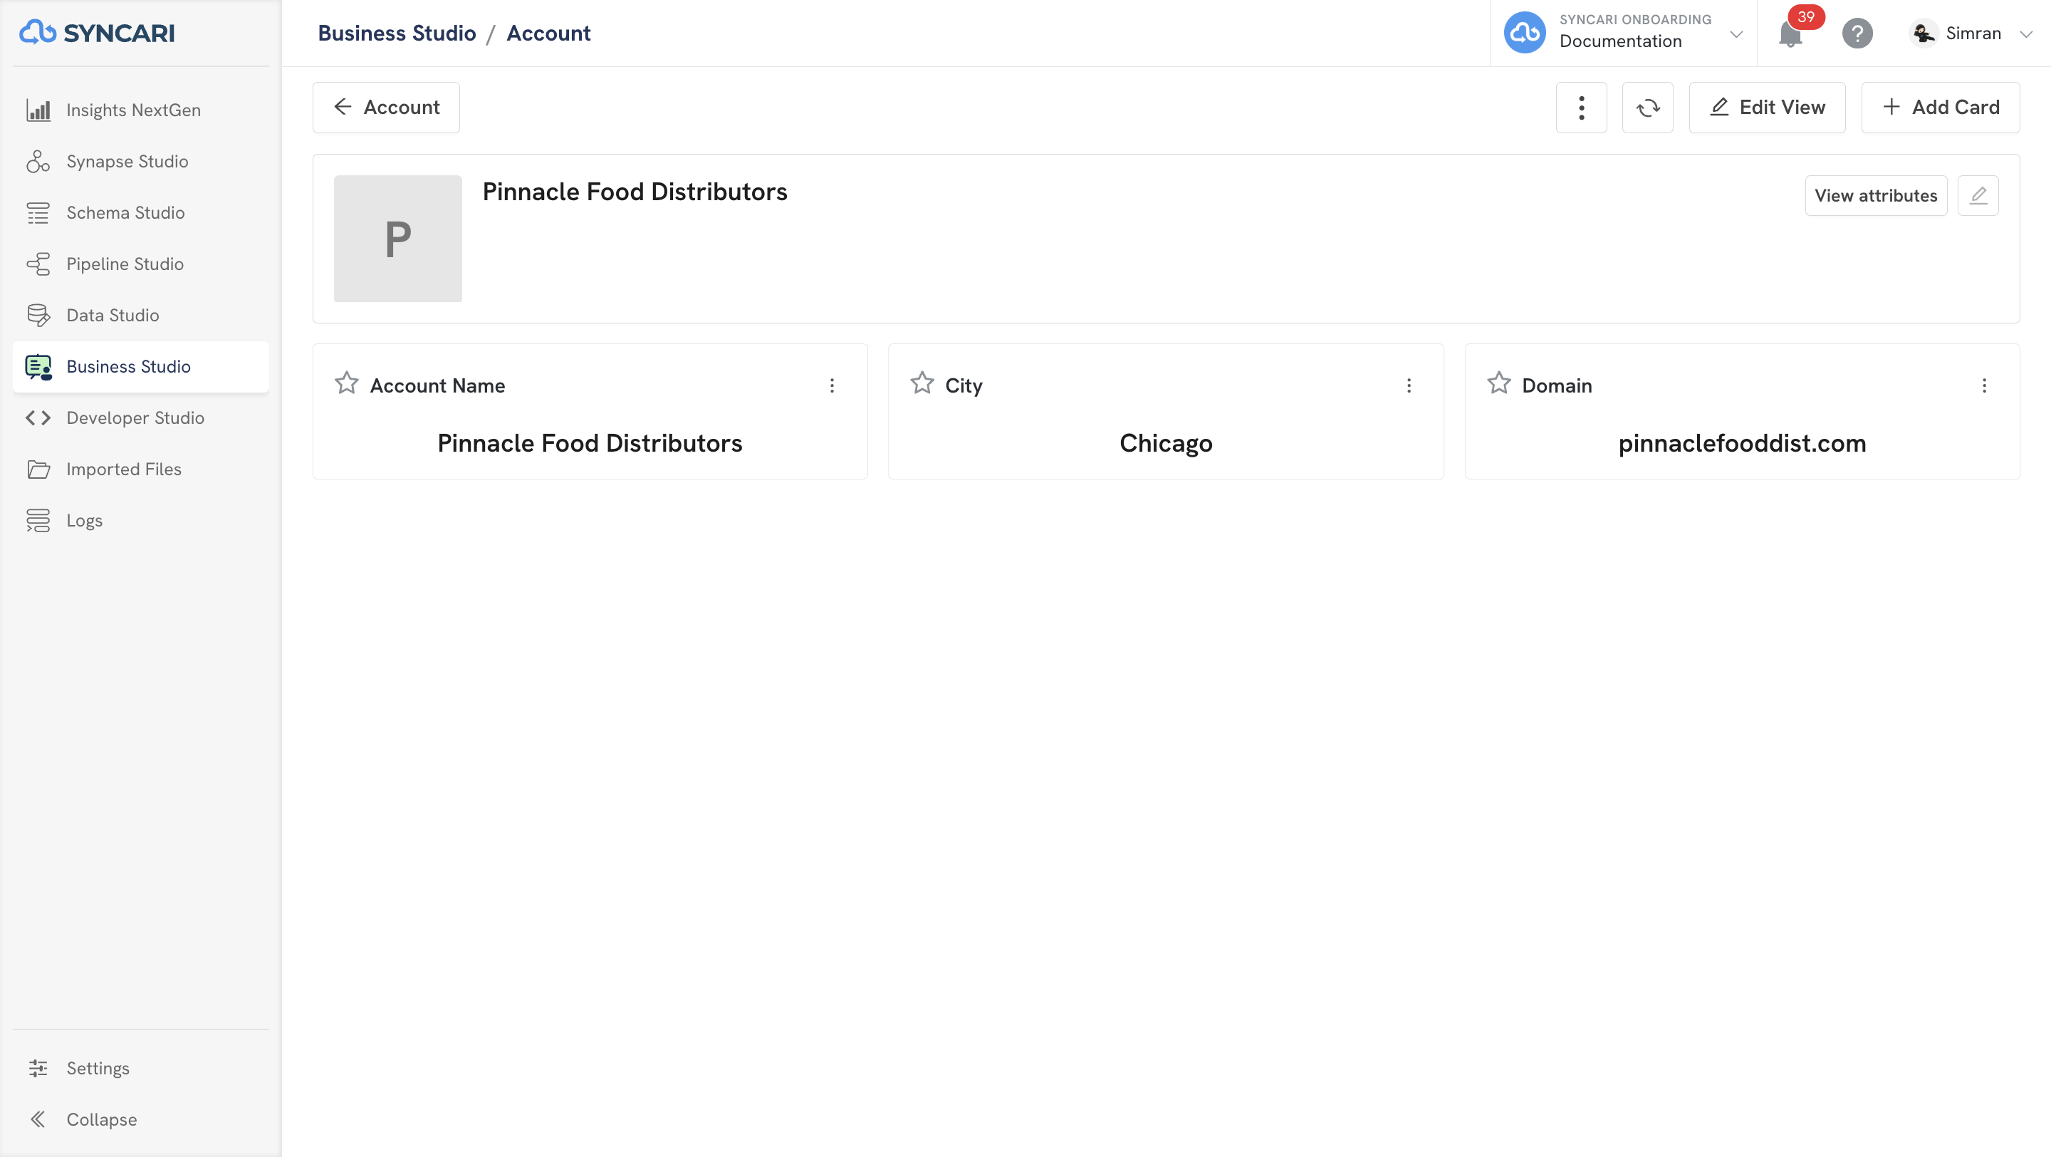Edit the Pinnacle Food Distributors header

click(x=1978, y=196)
